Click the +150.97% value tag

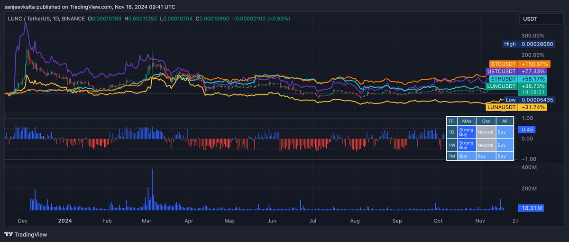click(534, 64)
